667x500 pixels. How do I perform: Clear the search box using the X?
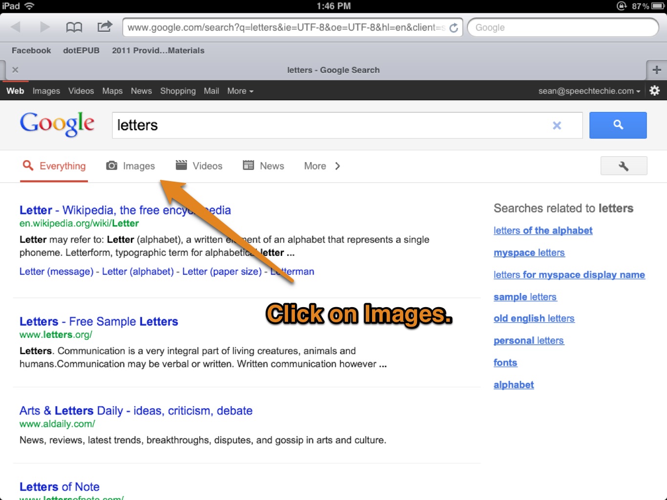pos(557,125)
